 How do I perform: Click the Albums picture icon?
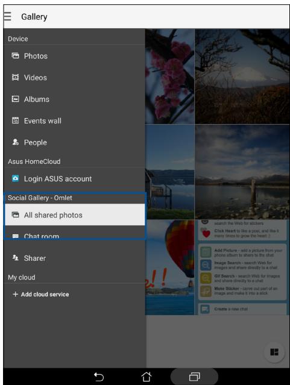tap(15, 99)
